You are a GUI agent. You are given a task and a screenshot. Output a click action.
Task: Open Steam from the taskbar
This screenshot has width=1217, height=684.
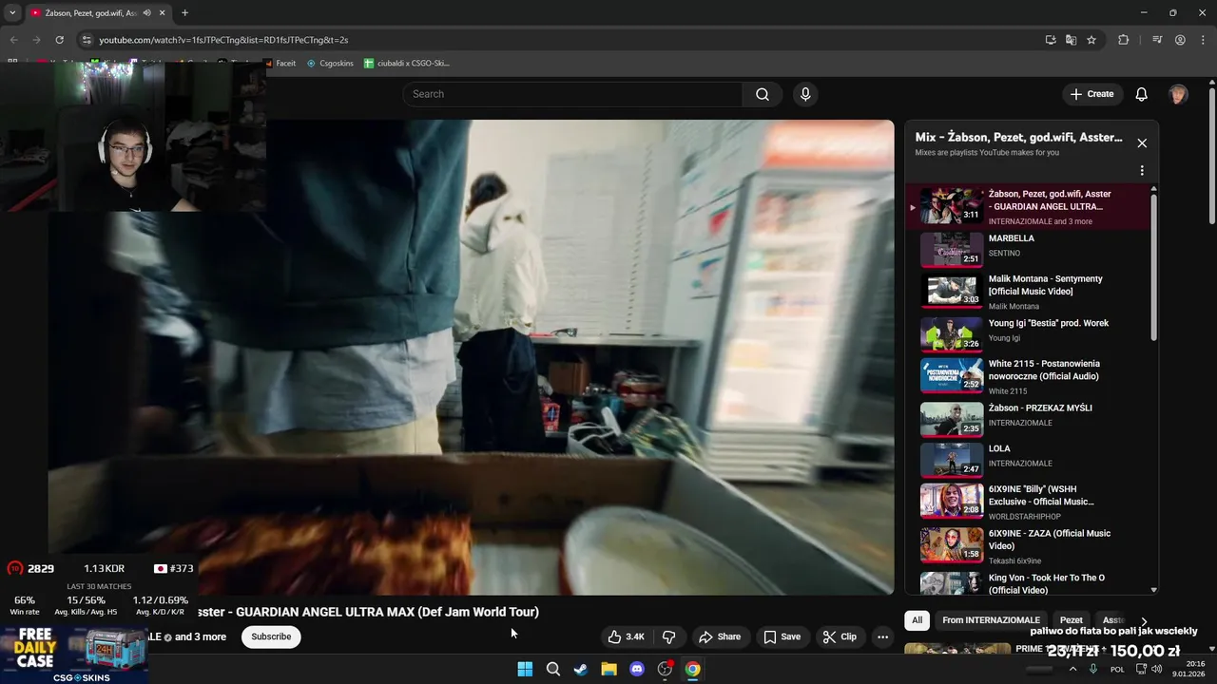581,669
